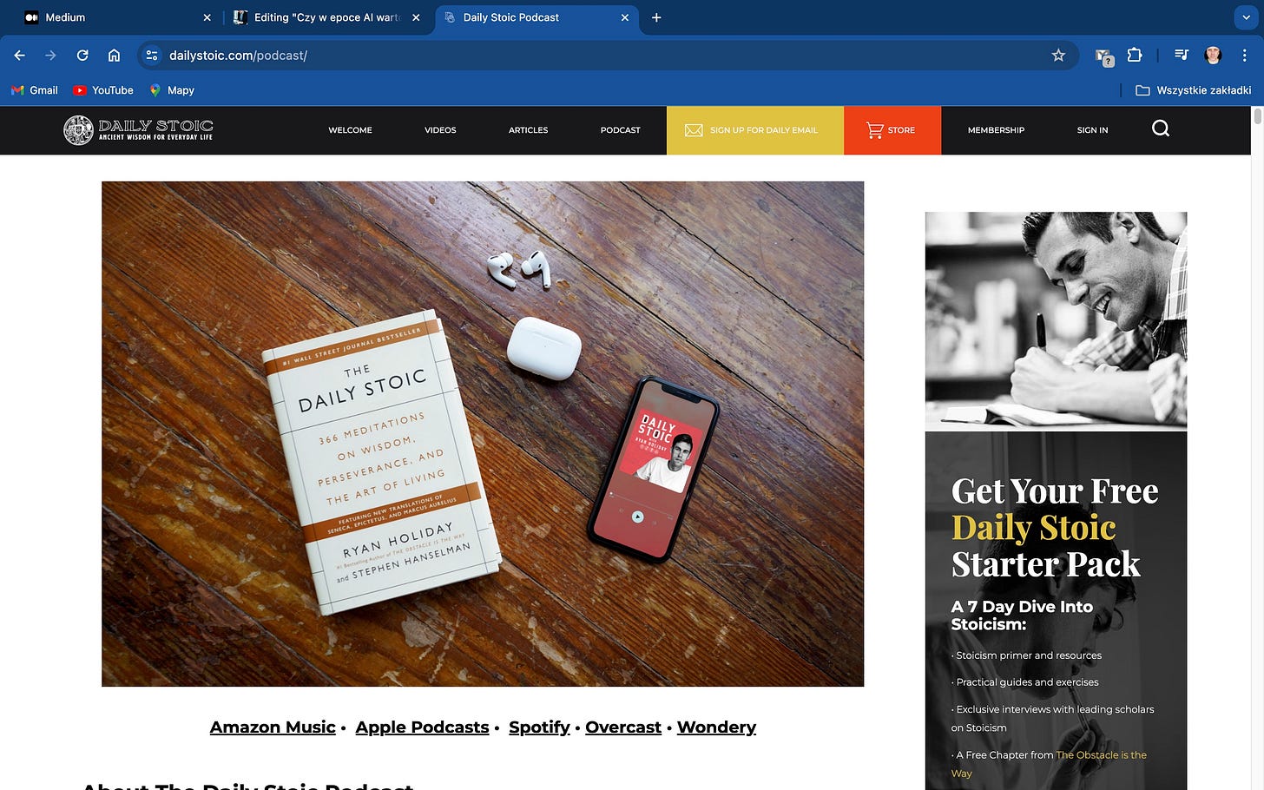1264x790 pixels.
Task: Open the extension icon with question mark badge
Action: point(1104,56)
